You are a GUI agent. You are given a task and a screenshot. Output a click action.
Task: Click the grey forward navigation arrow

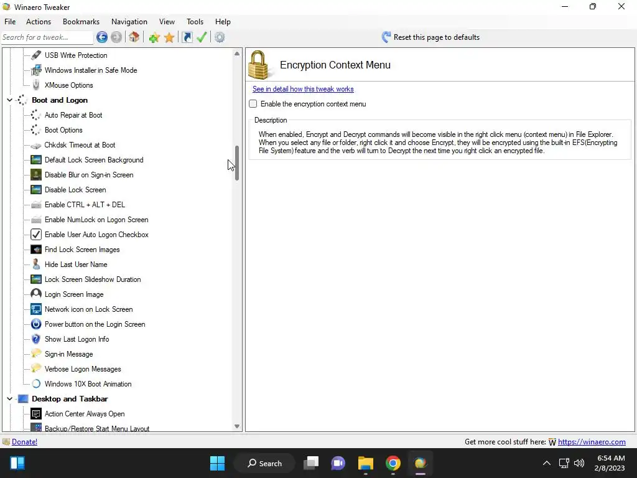coord(116,37)
